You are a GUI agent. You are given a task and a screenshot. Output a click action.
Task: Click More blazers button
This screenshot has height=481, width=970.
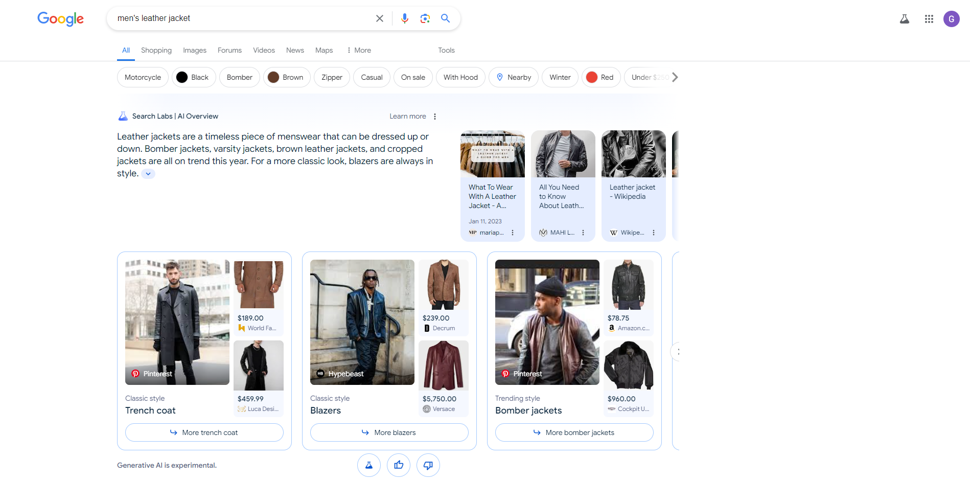(389, 432)
